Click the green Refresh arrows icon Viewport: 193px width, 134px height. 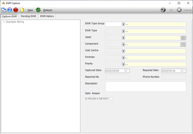tap(38, 10)
